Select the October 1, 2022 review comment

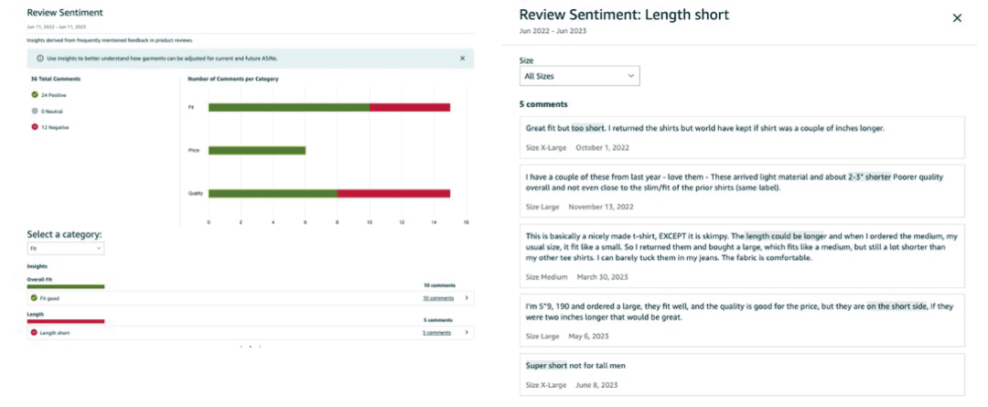(x=742, y=136)
